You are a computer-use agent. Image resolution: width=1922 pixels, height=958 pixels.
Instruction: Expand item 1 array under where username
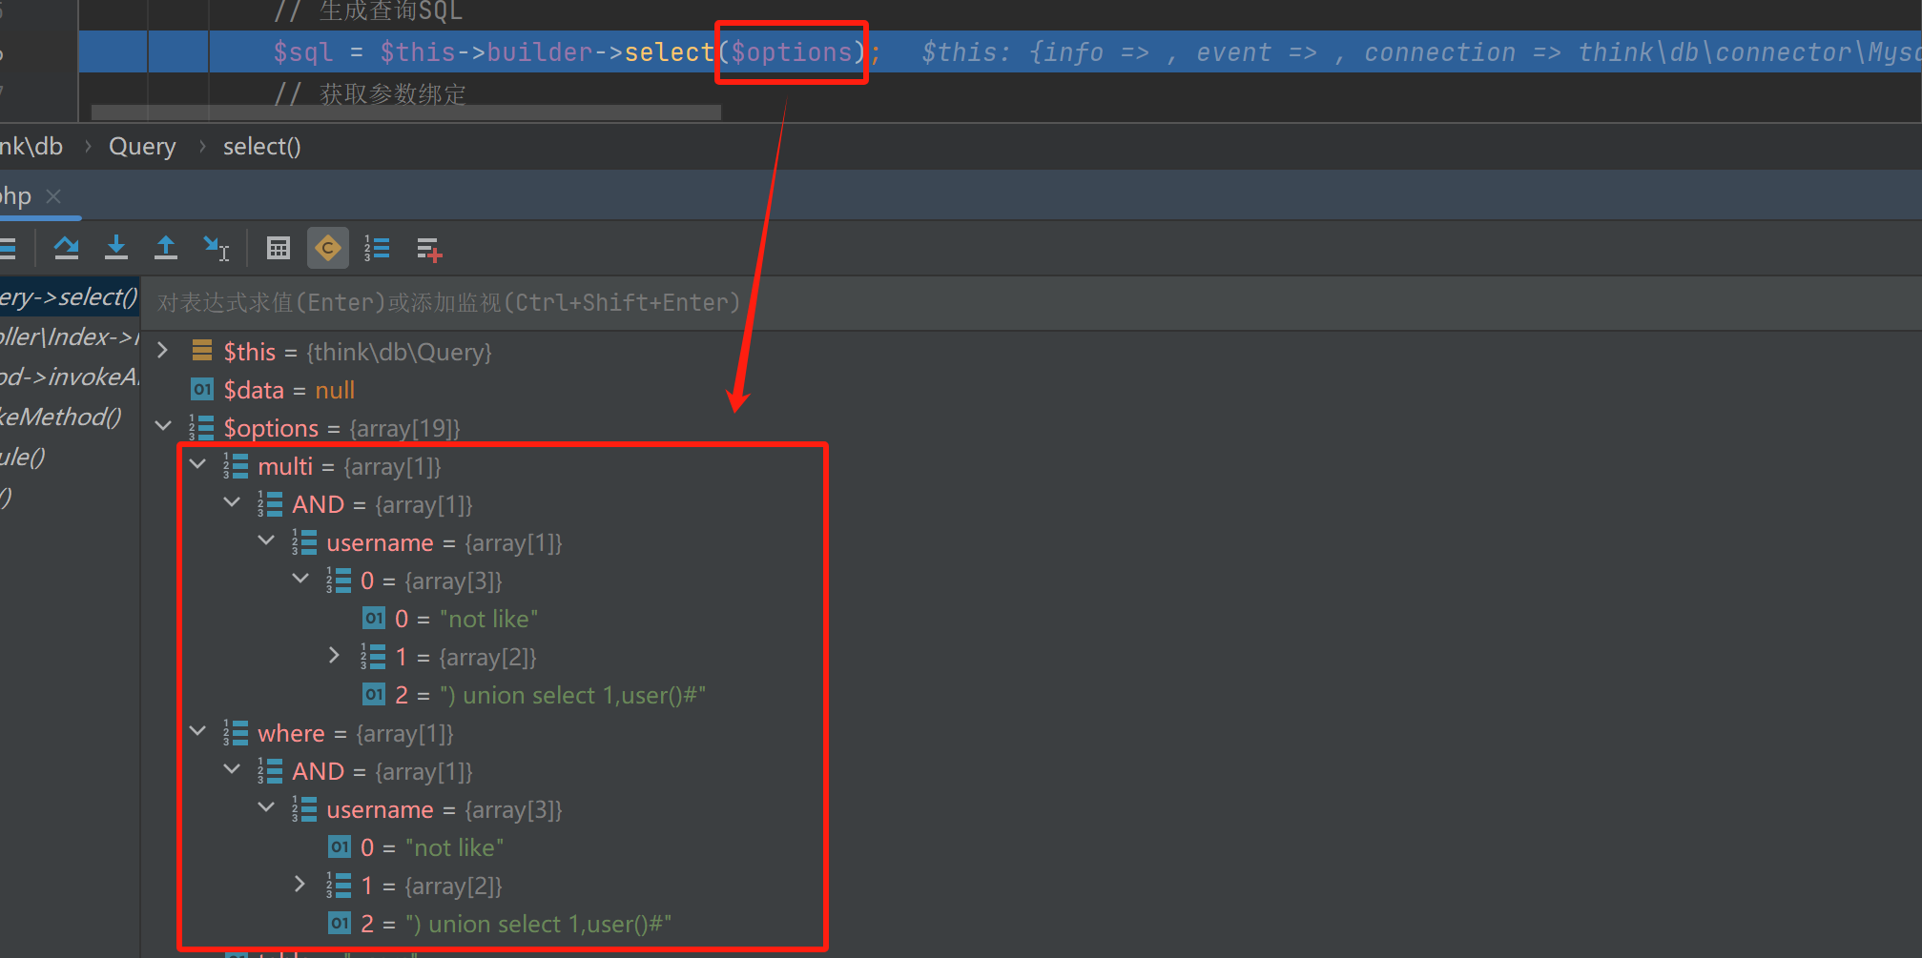pyautogui.click(x=300, y=885)
